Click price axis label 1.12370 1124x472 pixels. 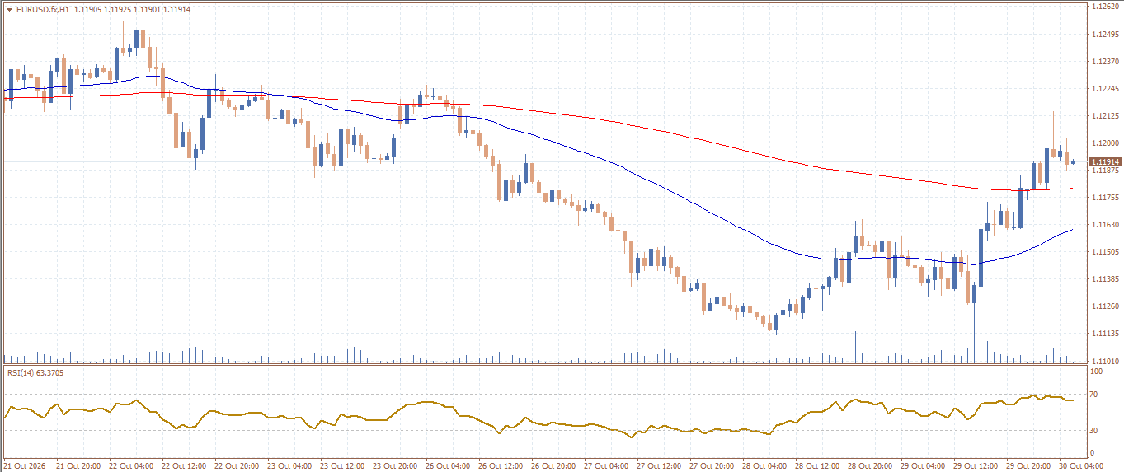click(1103, 62)
